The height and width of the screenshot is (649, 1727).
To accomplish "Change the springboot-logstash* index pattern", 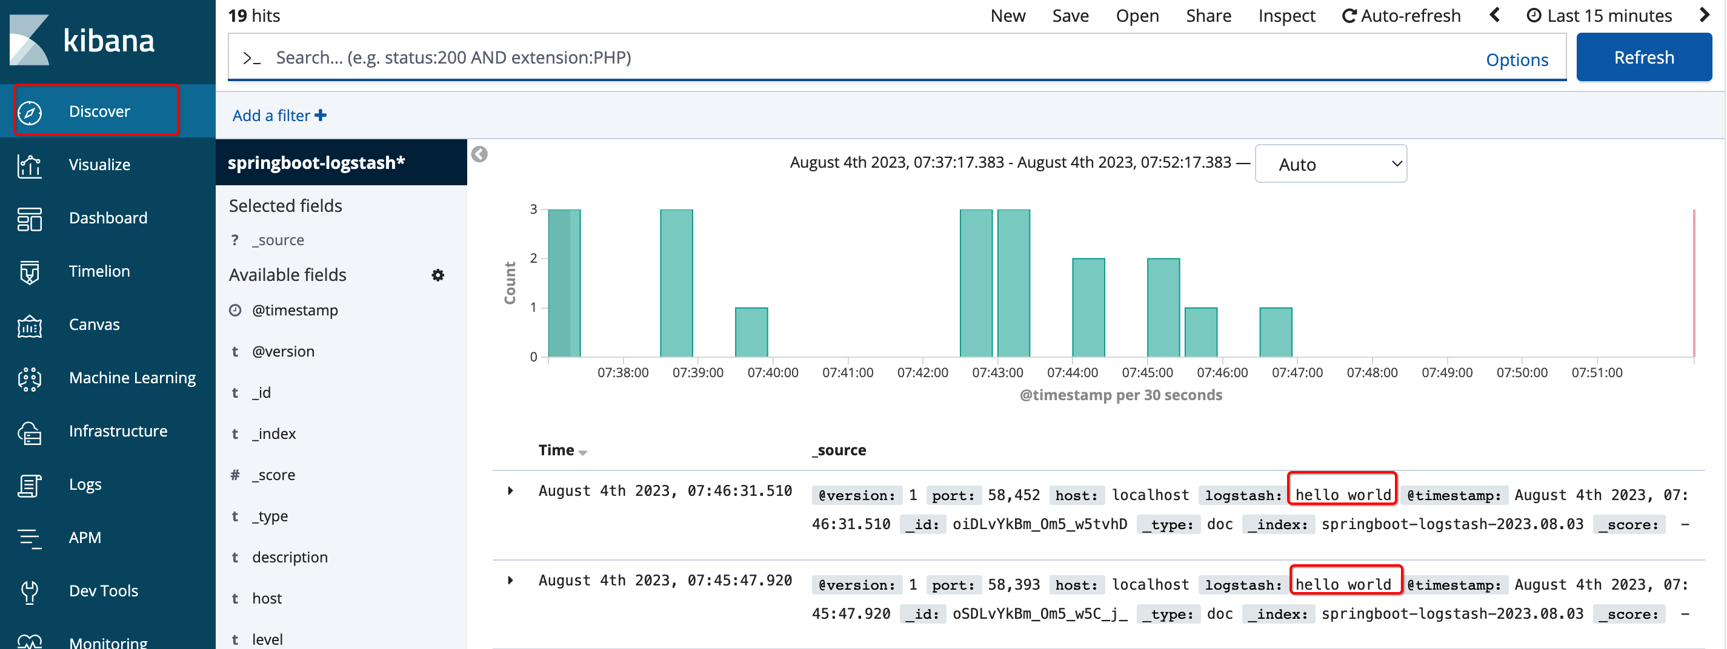I will click(316, 163).
